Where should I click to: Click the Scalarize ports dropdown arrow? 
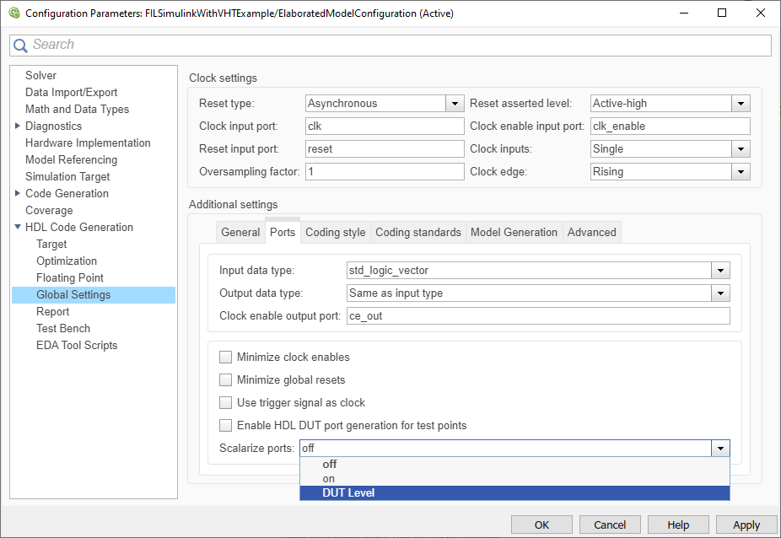tap(720, 449)
